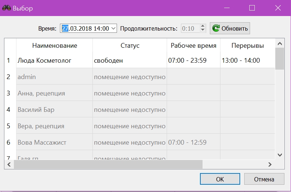Increase duration with the up stepper arrow
The height and width of the screenshot is (192, 291).
click(203, 26)
